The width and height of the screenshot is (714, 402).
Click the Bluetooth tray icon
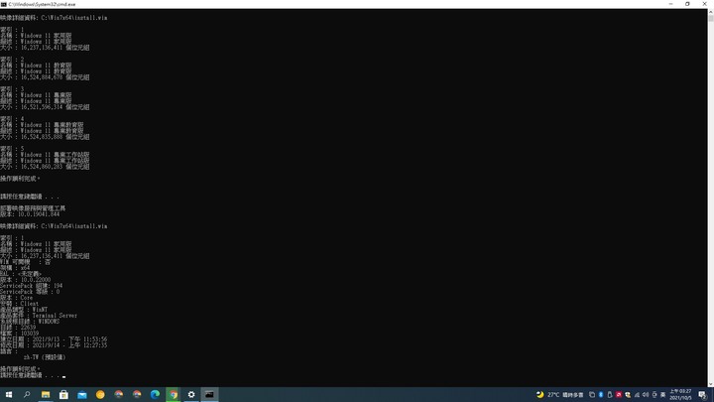601,395
